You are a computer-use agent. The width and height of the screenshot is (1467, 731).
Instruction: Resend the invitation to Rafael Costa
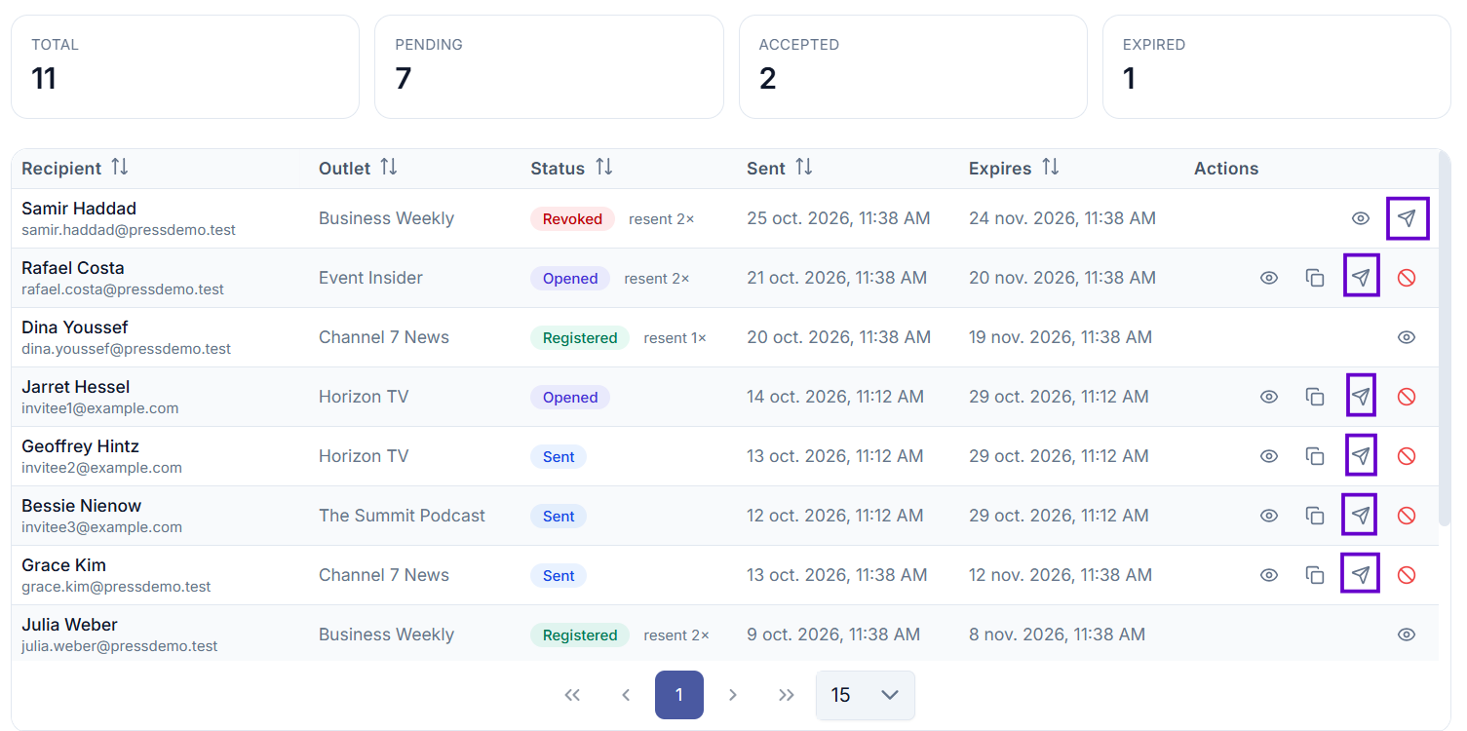click(x=1361, y=278)
